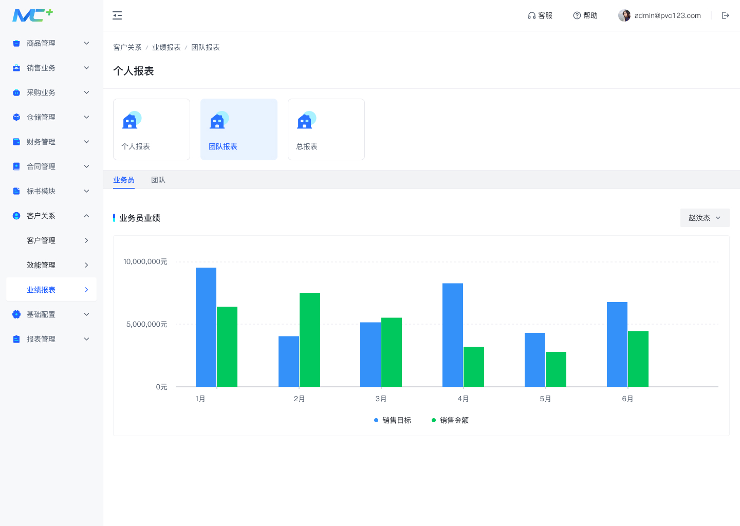
Task: Click the 客服 support link
Action: (x=540, y=15)
